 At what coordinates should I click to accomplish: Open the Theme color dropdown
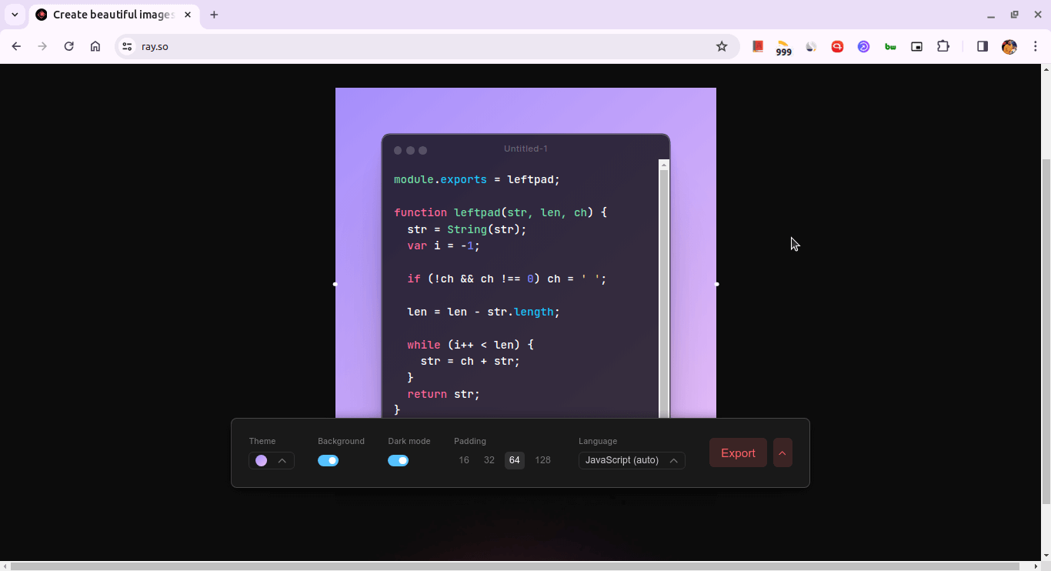click(x=272, y=460)
